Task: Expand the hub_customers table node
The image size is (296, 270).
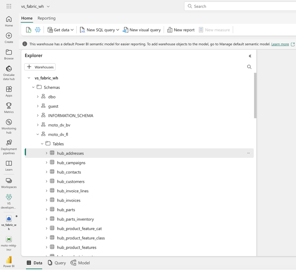Action: [x=46, y=182]
